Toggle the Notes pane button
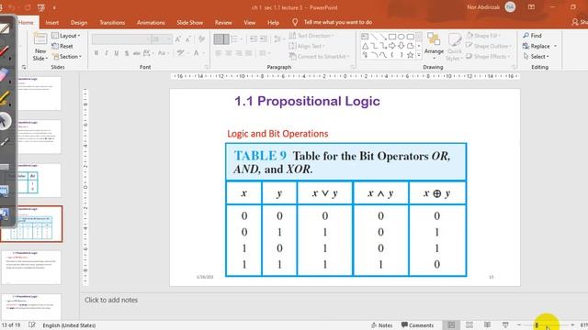 [382, 325]
